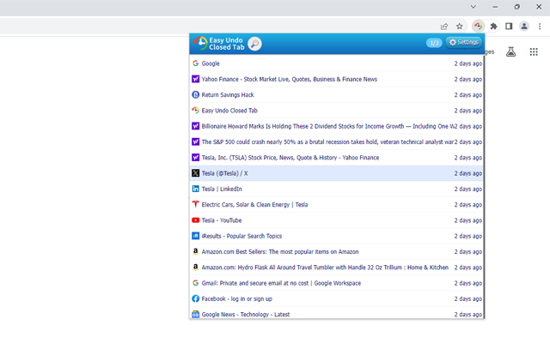550x343 pixels.
Task: Reopen The S&P 500 could crash article
Action: [337, 141]
